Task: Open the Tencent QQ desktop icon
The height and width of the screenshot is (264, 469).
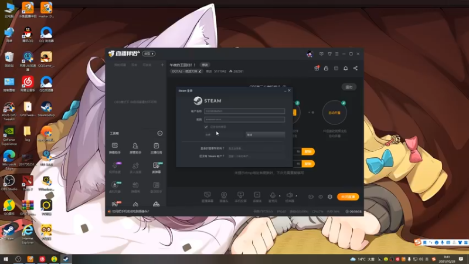Action: coord(28,35)
